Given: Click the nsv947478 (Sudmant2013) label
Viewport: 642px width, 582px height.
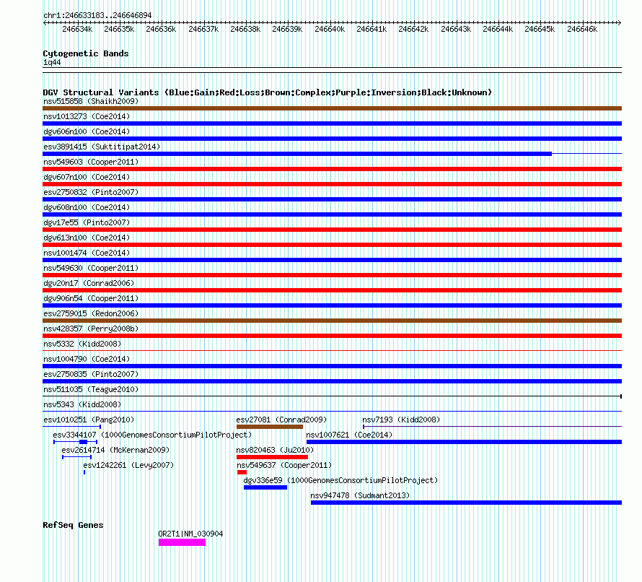Looking at the screenshot, I should [x=360, y=495].
